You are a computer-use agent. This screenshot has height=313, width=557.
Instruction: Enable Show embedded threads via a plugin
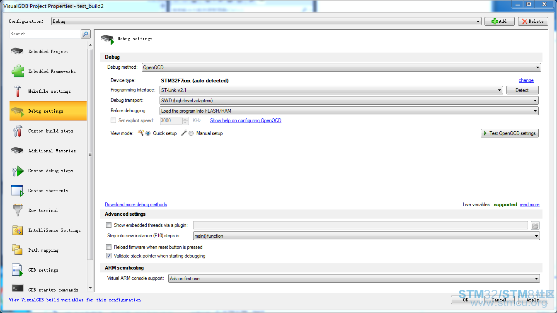click(109, 225)
